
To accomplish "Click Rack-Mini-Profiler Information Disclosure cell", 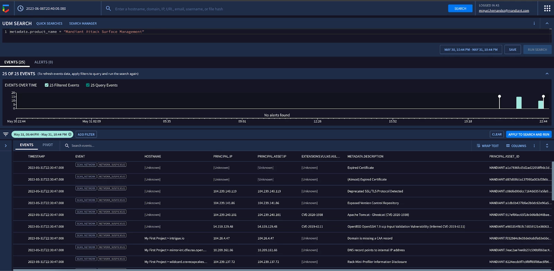I will click(x=377, y=262).
